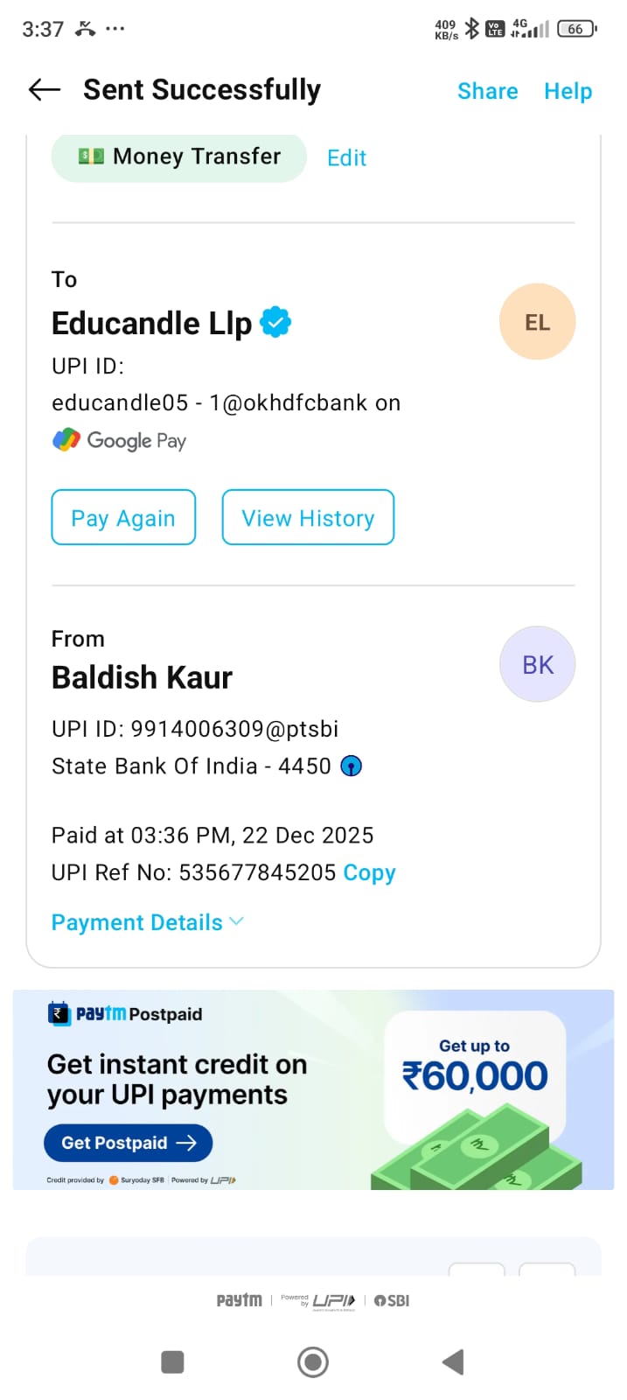Tap the EL recipient avatar

point(537,322)
